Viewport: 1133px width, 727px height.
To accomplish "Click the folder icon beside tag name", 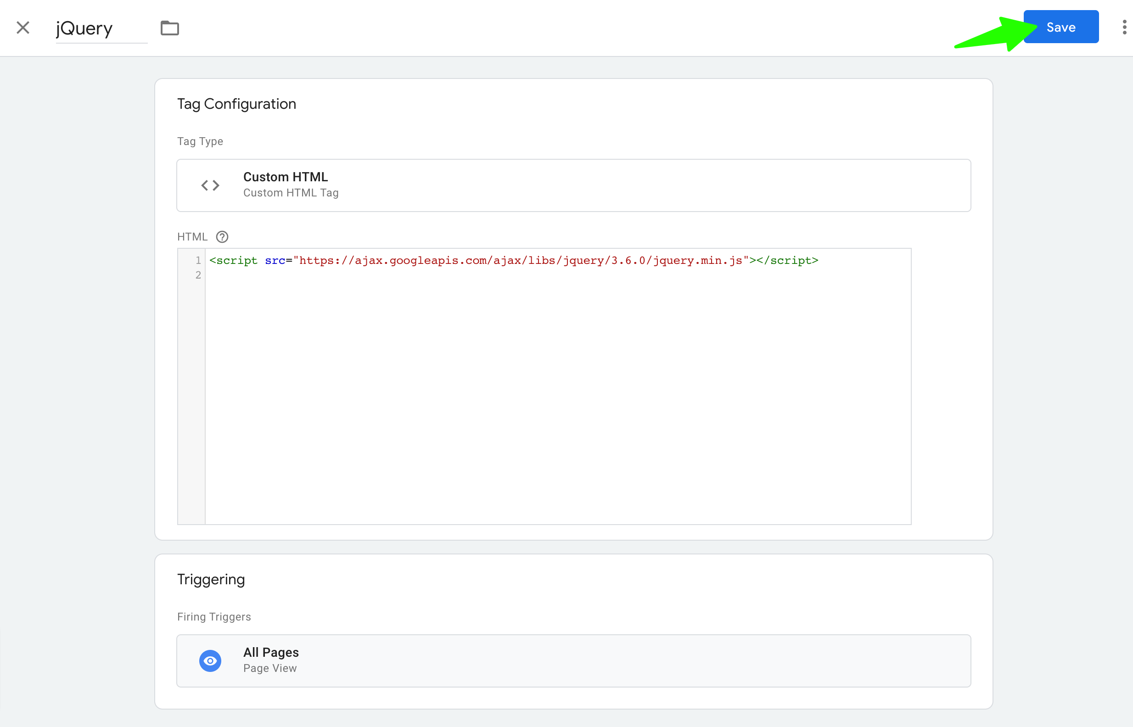I will coord(169,28).
